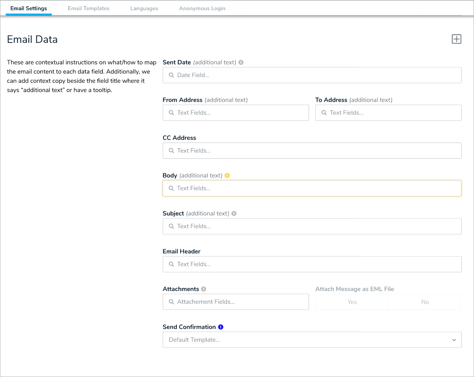Screen dimensions: 474x377
Task: Click the search icon in CC Address field
Action: (171, 151)
